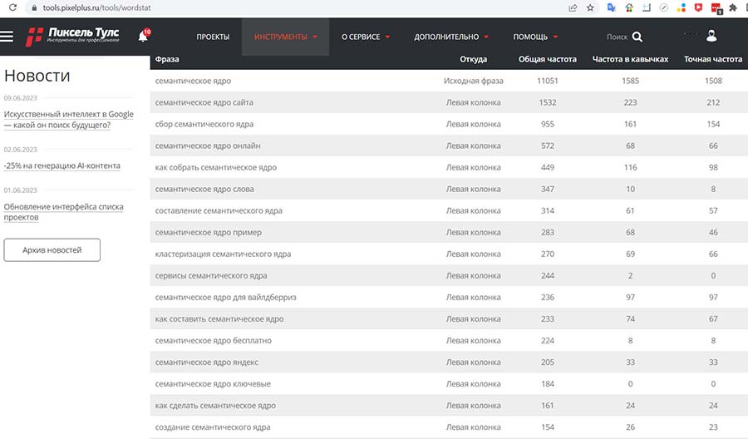
Task: Go to the Проекты menu item
Action: coord(213,37)
